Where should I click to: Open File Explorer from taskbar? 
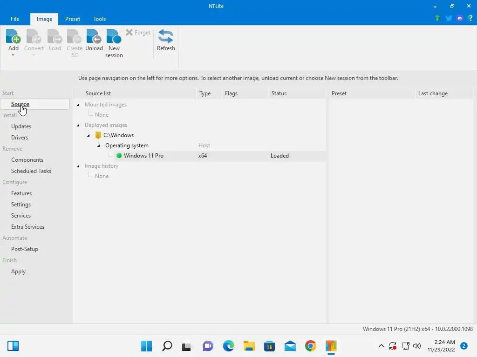tap(249, 346)
